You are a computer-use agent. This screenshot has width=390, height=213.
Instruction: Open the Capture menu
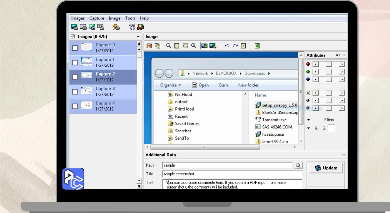pos(97,18)
